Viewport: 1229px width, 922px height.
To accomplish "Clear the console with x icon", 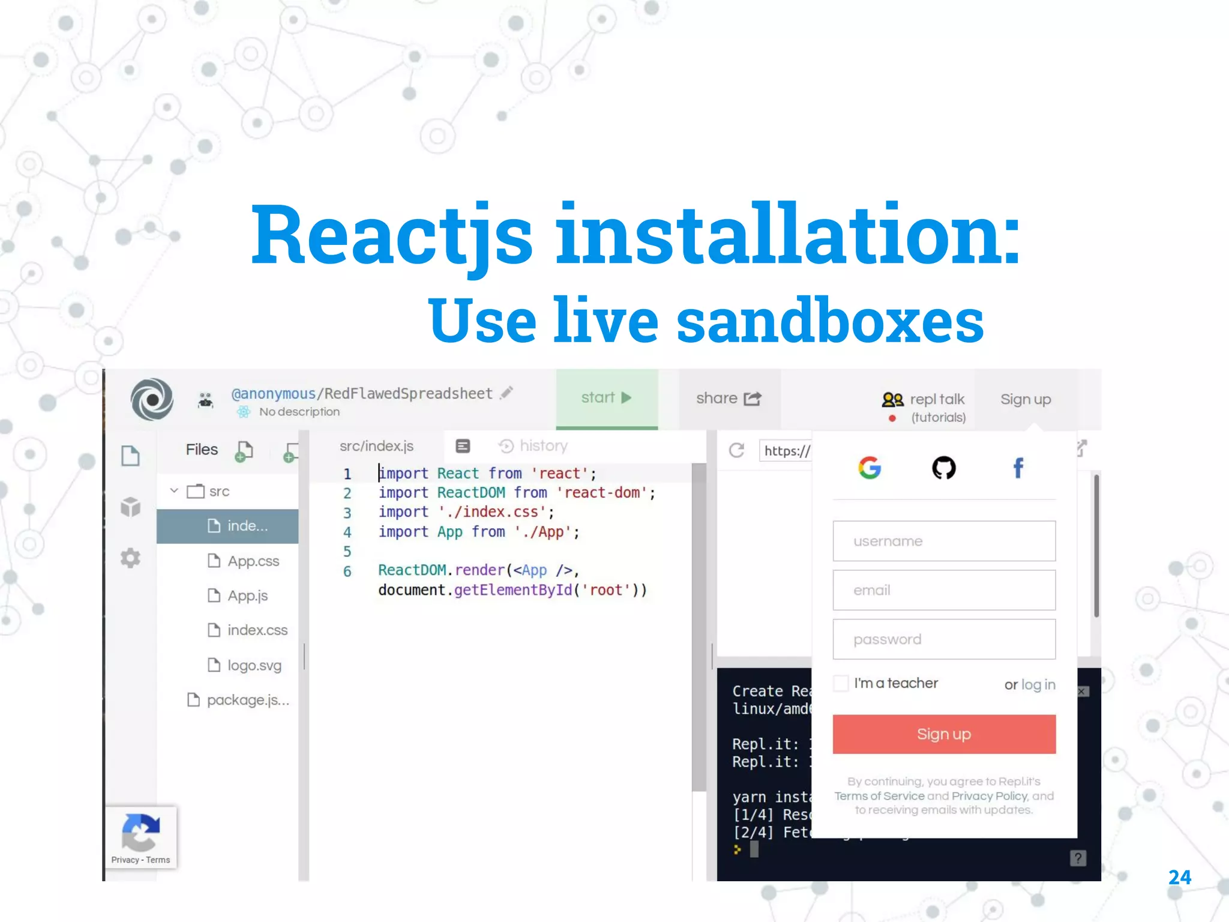I will pyautogui.click(x=1082, y=691).
